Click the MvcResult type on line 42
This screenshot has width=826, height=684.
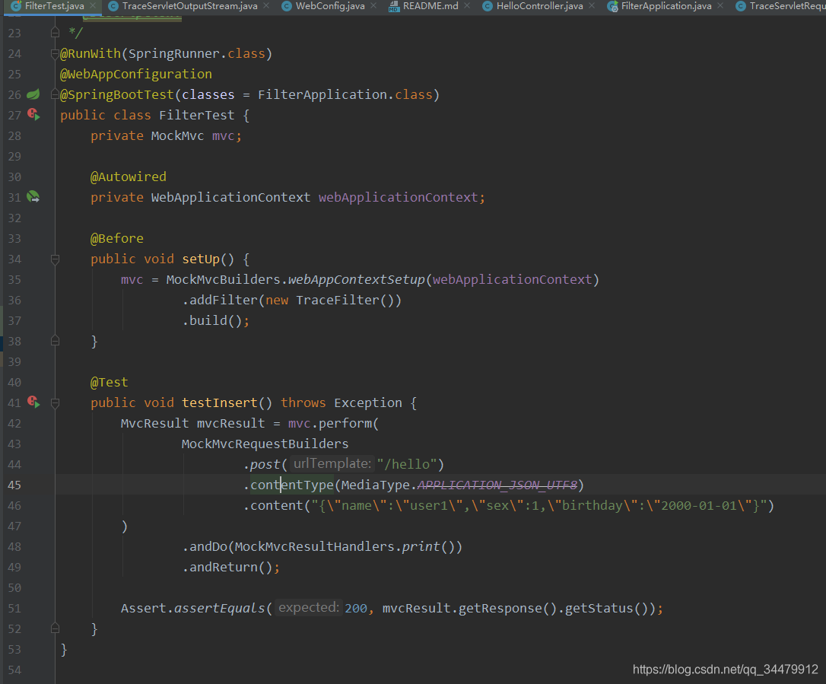[154, 424]
